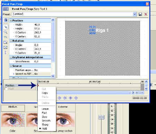
Task: Toggle Lock Aspect Ratio tool
Action: tap(6, 42)
